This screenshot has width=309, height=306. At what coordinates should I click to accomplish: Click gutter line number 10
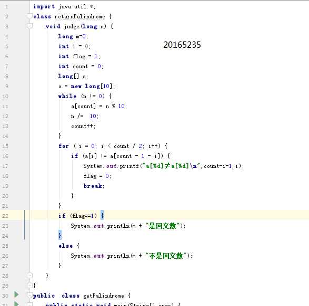coord(5,96)
